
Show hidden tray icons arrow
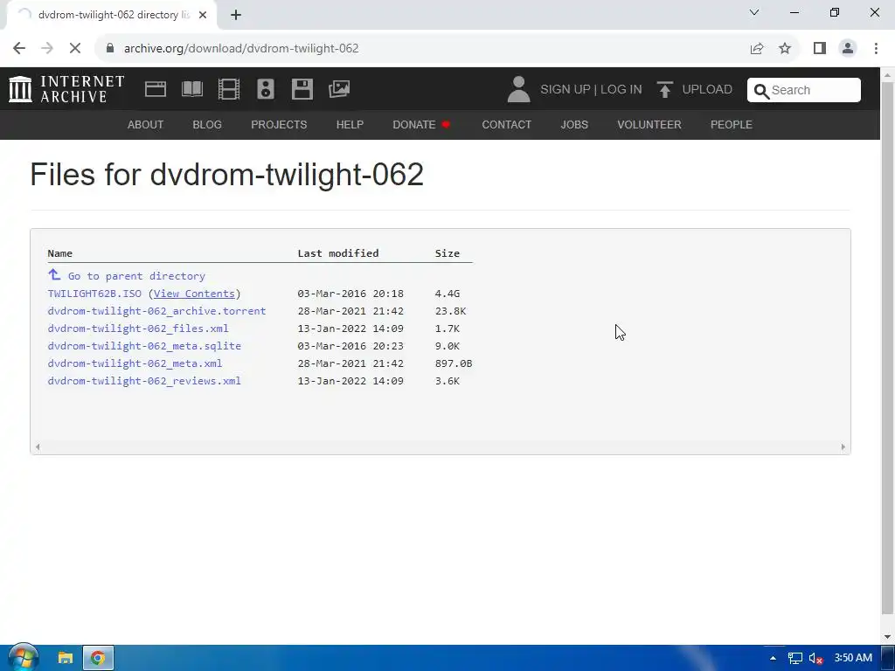coord(773,658)
